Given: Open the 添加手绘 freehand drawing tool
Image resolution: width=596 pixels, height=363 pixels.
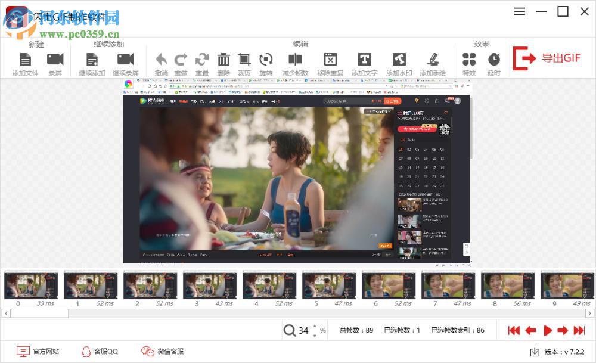Looking at the screenshot, I should tap(433, 60).
